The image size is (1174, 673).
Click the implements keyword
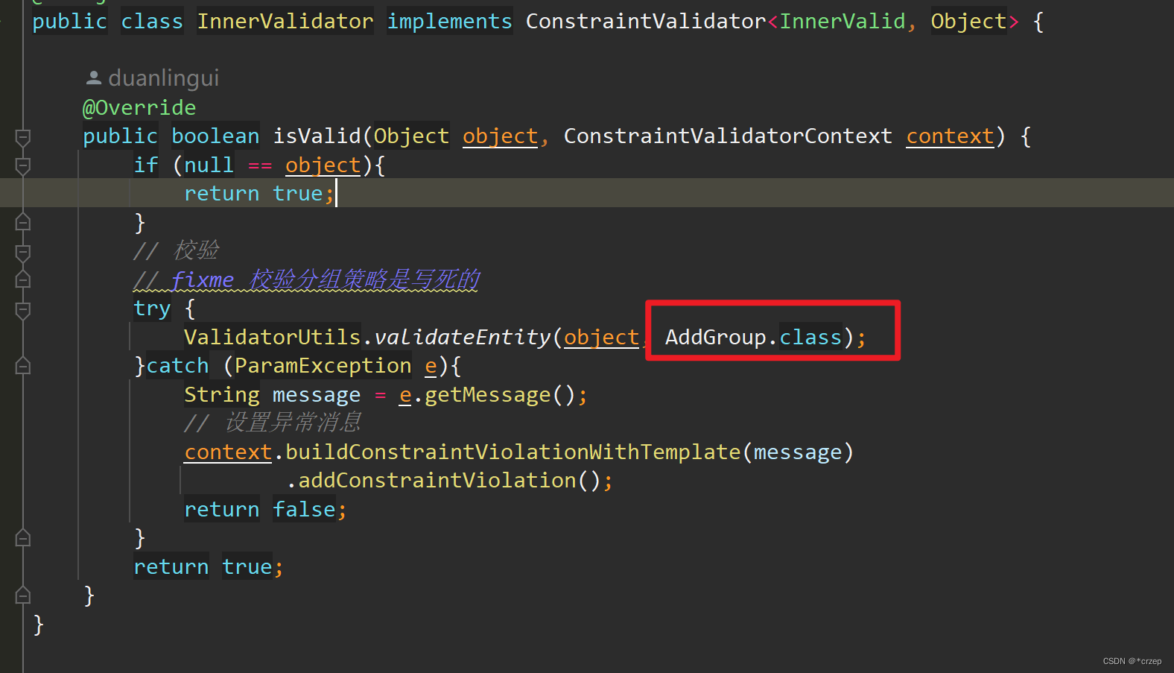point(450,22)
